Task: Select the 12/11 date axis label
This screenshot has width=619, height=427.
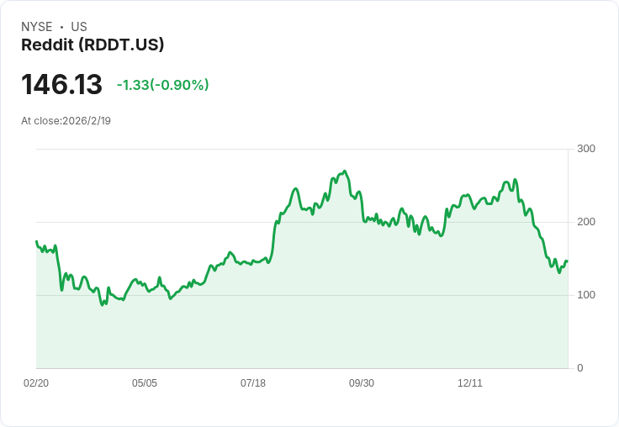Action: pos(470,382)
